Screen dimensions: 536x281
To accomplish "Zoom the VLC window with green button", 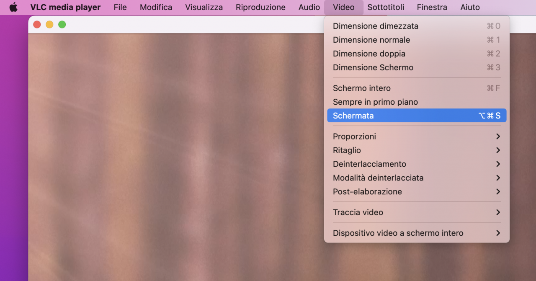I will 62,24.
